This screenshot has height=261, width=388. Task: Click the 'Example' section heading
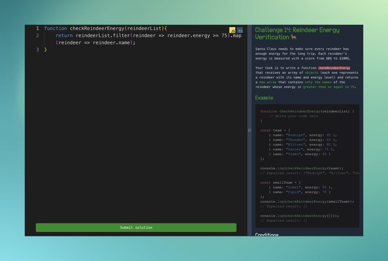pyautogui.click(x=264, y=98)
